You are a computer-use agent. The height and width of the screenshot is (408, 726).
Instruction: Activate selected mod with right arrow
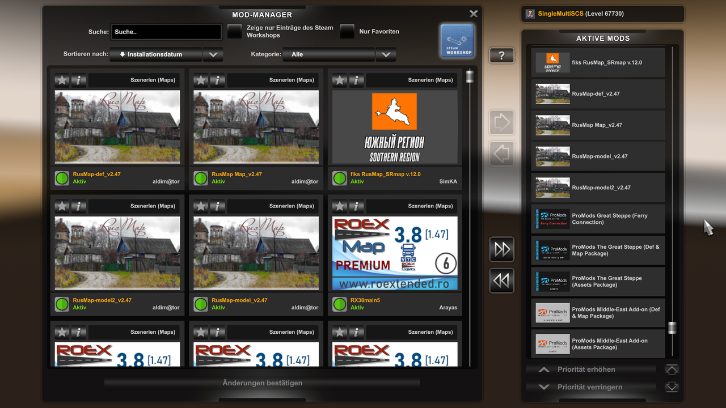[502, 122]
